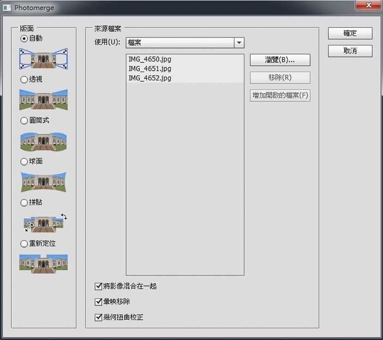Choose the 圓筒式 layout radio button
The width and height of the screenshot is (383, 340).
24,121
